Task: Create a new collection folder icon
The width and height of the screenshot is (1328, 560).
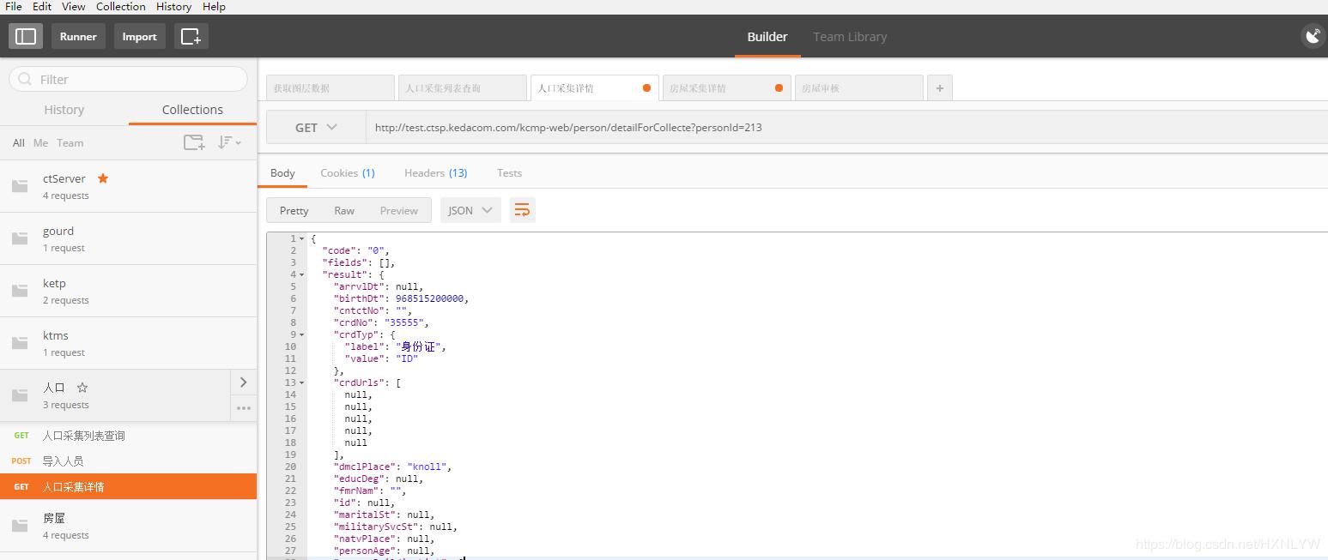Action: pos(194,142)
